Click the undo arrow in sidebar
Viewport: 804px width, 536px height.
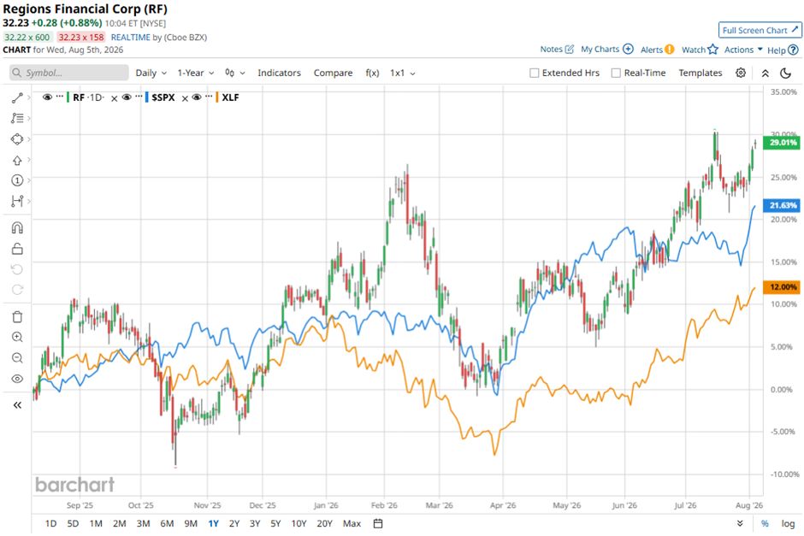pyautogui.click(x=17, y=269)
